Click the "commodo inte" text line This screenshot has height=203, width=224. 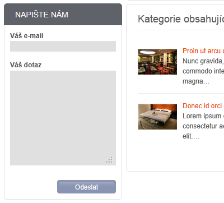203,71
